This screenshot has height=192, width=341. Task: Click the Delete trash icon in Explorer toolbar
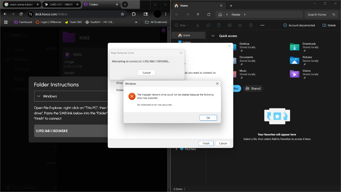pos(251,25)
